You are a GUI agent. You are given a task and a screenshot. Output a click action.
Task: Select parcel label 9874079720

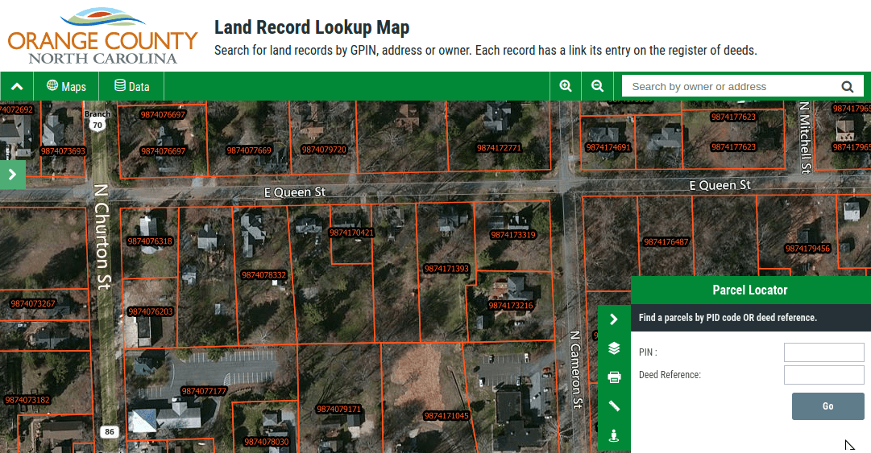324,150
